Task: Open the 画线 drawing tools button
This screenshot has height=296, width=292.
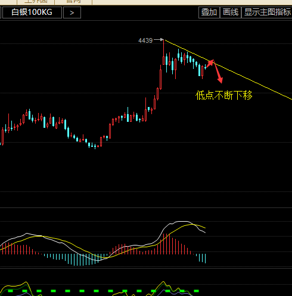Action: [231, 12]
